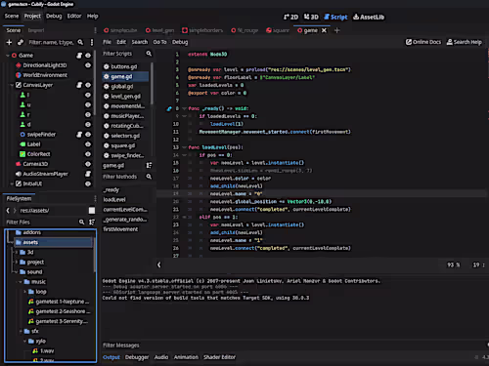Fold the _ready function in code editor
The height and width of the screenshot is (366, 489).
point(184,108)
